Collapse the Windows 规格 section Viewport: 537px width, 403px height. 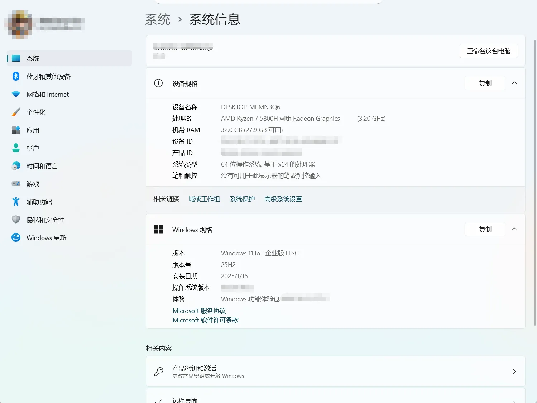point(514,229)
